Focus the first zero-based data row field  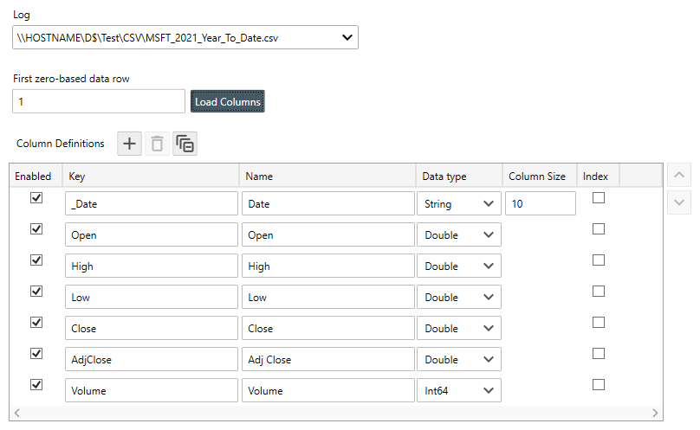click(x=99, y=101)
